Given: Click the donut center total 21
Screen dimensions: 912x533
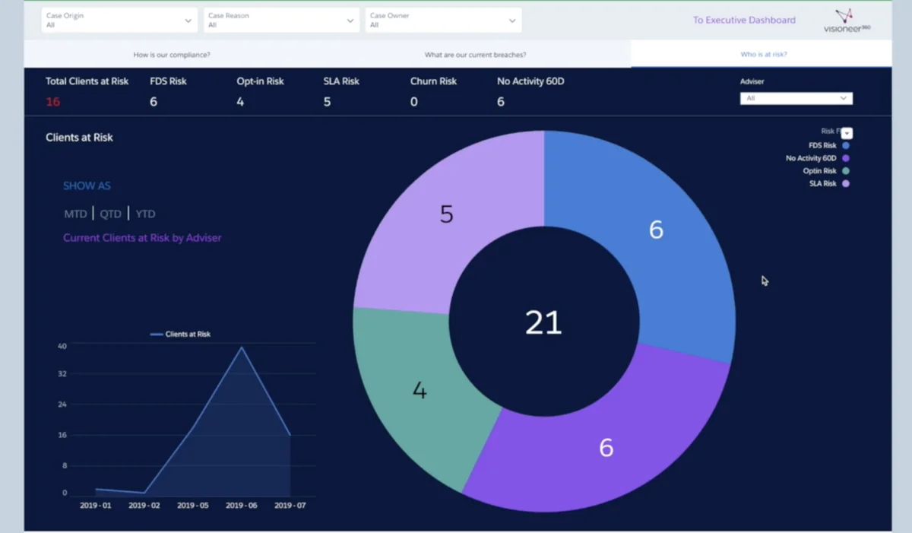Looking at the screenshot, I should pos(544,323).
